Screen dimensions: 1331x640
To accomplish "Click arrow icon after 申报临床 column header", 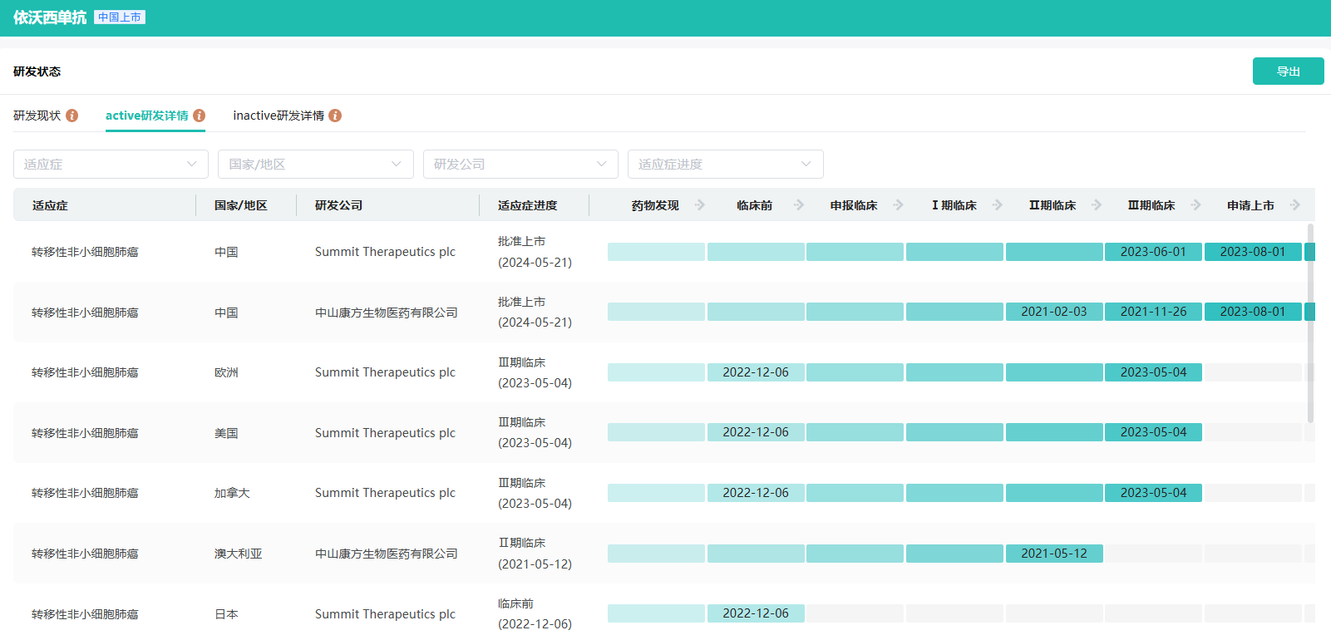I will [898, 205].
